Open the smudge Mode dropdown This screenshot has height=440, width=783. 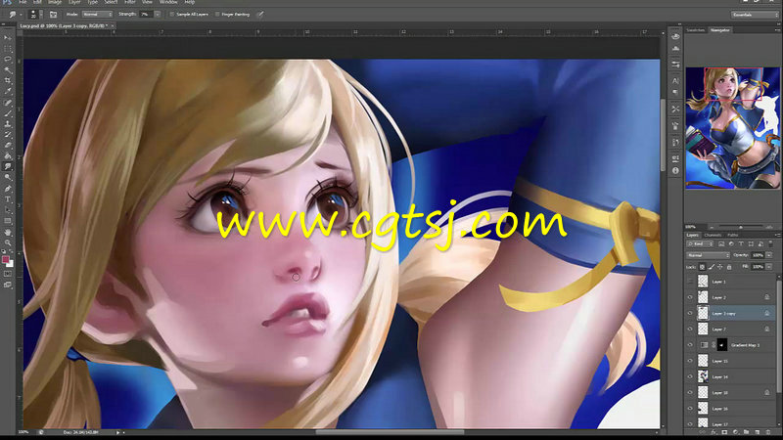click(x=97, y=15)
